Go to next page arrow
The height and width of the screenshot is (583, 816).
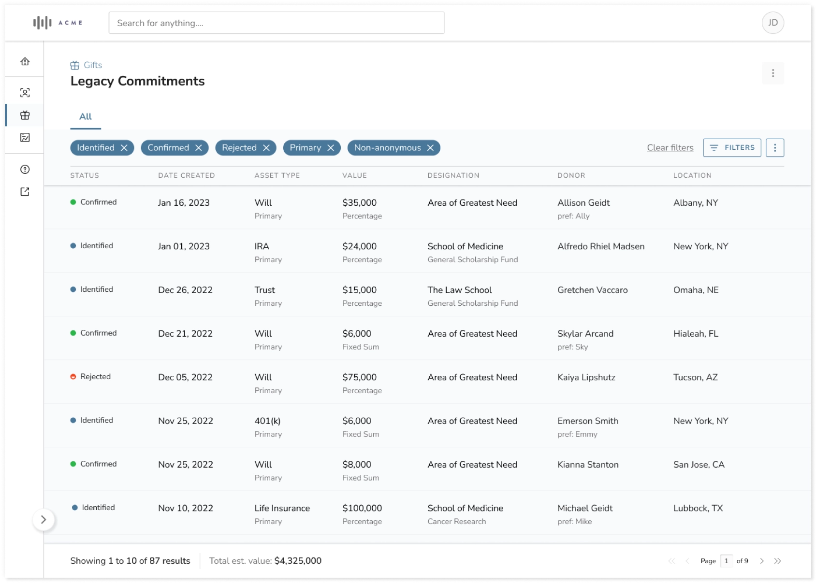coord(762,561)
